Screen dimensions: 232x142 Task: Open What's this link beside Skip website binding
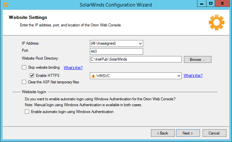(73, 68)
